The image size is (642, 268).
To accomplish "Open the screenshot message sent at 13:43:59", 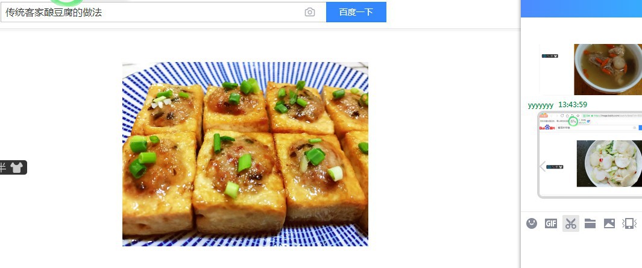I will click(590, 155).
